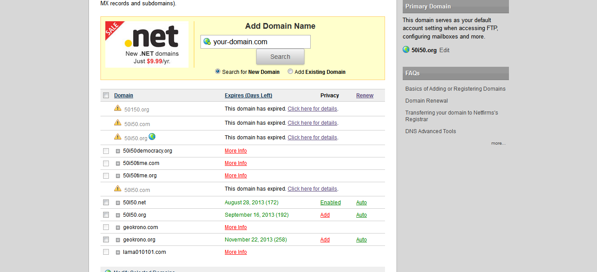Click the Enabled privacy link for 50l50.net

click(x=331, y=203)
